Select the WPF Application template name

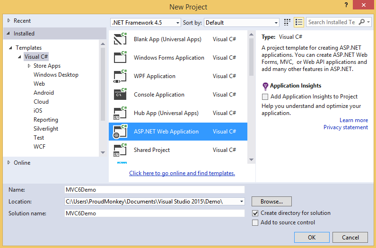pyautogui.click(x=155, y=76)
